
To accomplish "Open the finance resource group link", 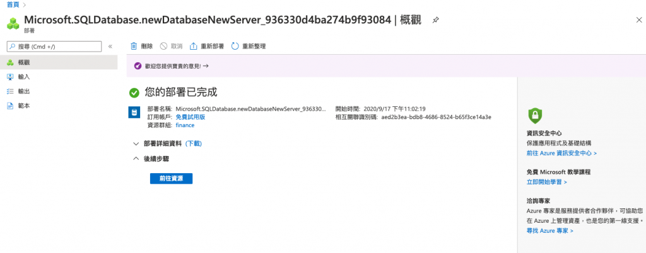I will (x=185, y=125).
